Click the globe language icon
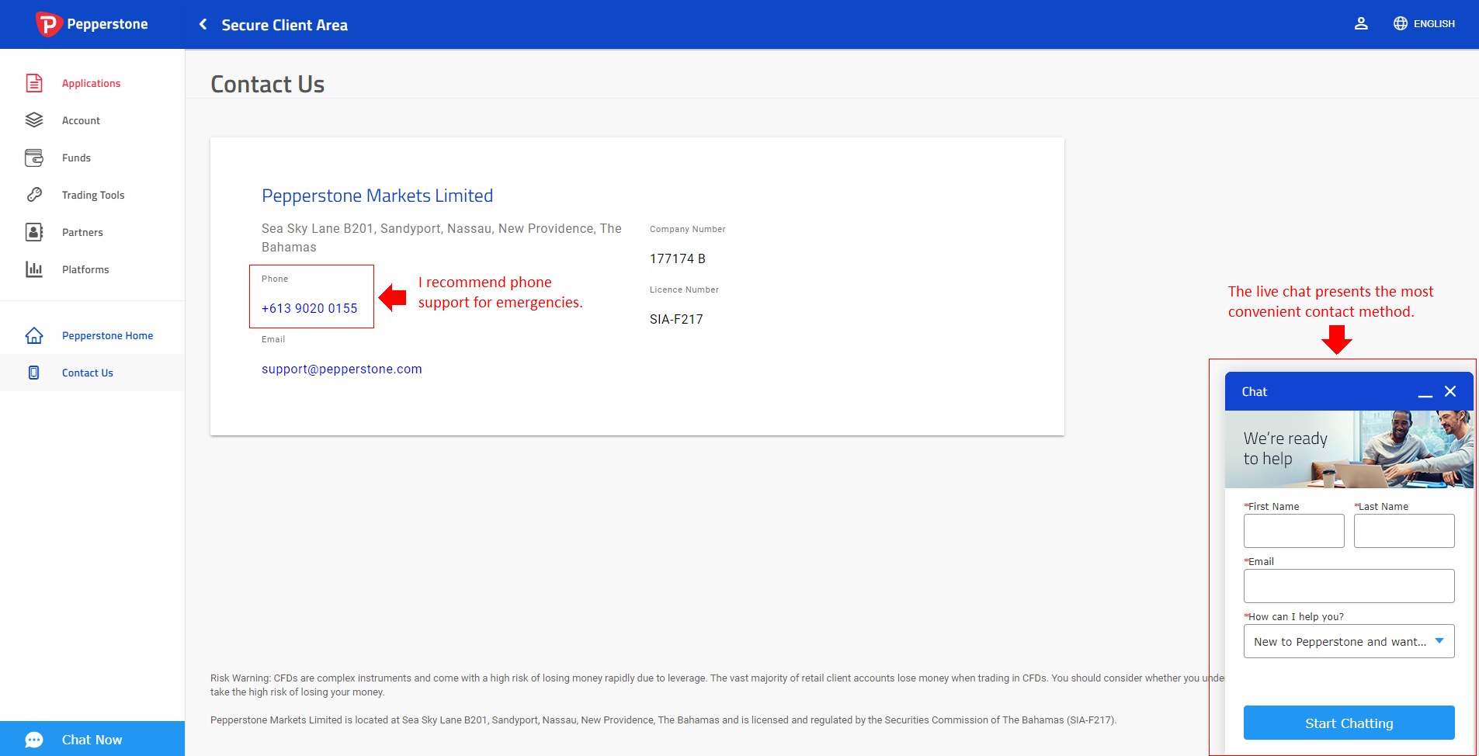1479x756 pixels. coord(1400,23)
